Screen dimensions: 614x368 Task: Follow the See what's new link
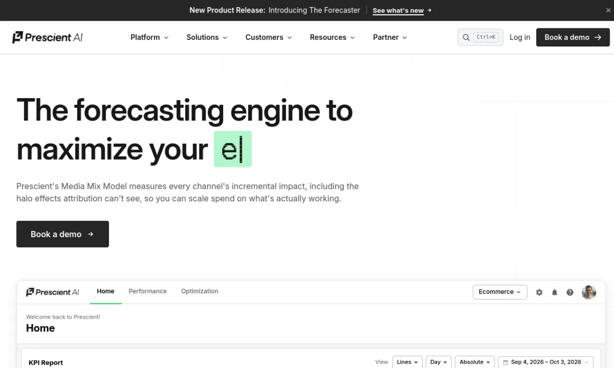[402, 11]
